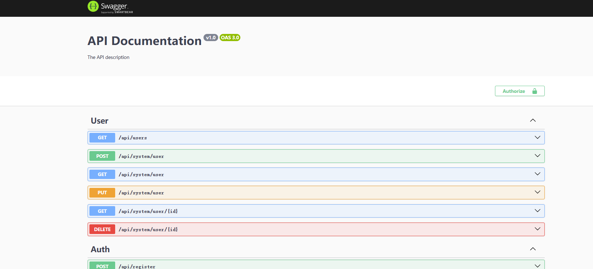Click the GET method badge for /api/users
Viewport: 593px width, 269px height.
click(x=102, y=138)
